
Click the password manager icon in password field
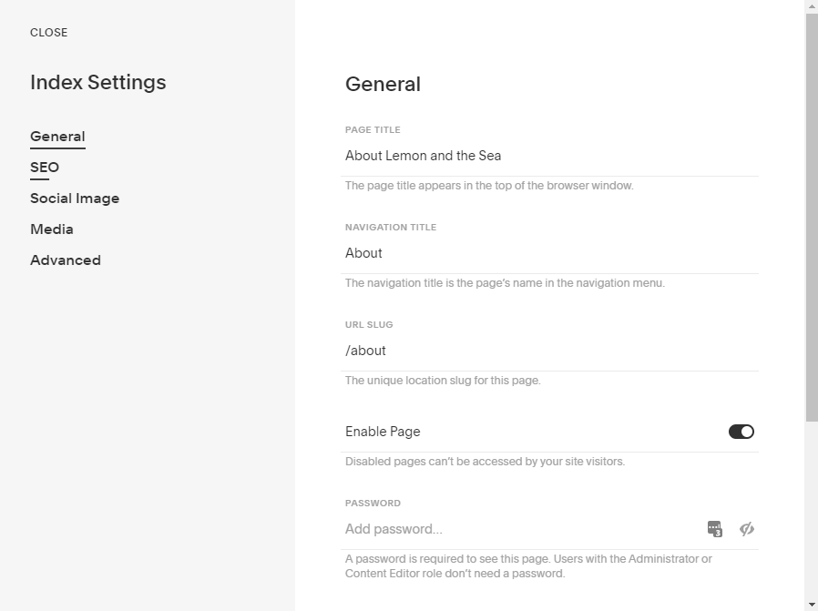pos(715,529)
